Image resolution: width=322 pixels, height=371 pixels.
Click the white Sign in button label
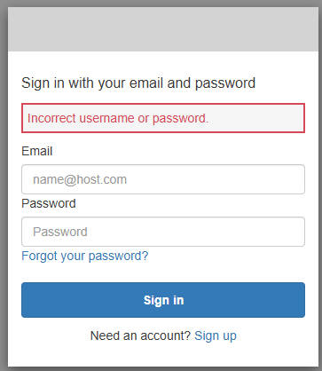pos(163,300)
